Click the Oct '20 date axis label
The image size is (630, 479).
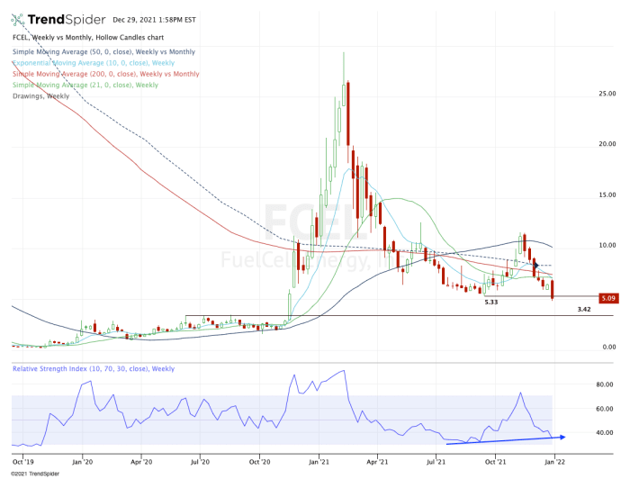click(259, 462)
